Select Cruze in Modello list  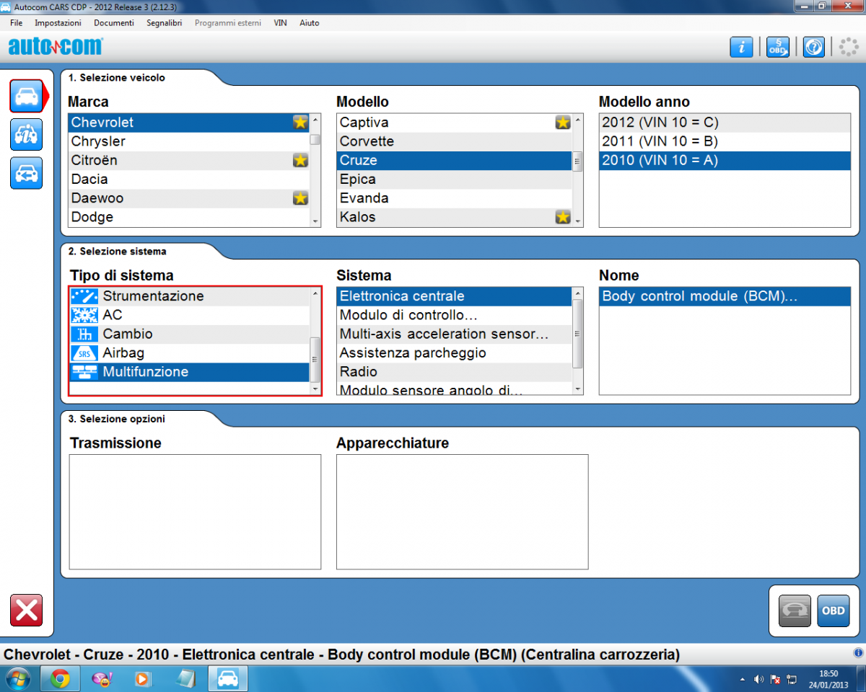click(x=455, y=160)
